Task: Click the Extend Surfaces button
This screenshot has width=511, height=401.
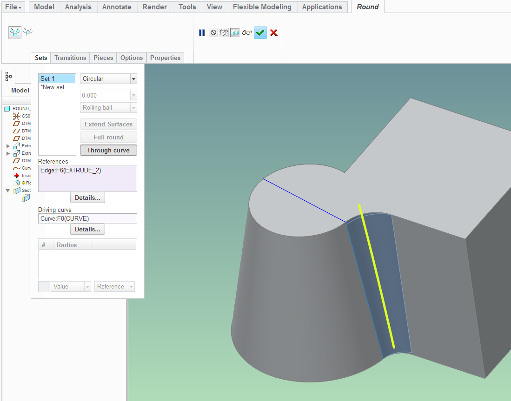Action: click(x=108, y=124)
